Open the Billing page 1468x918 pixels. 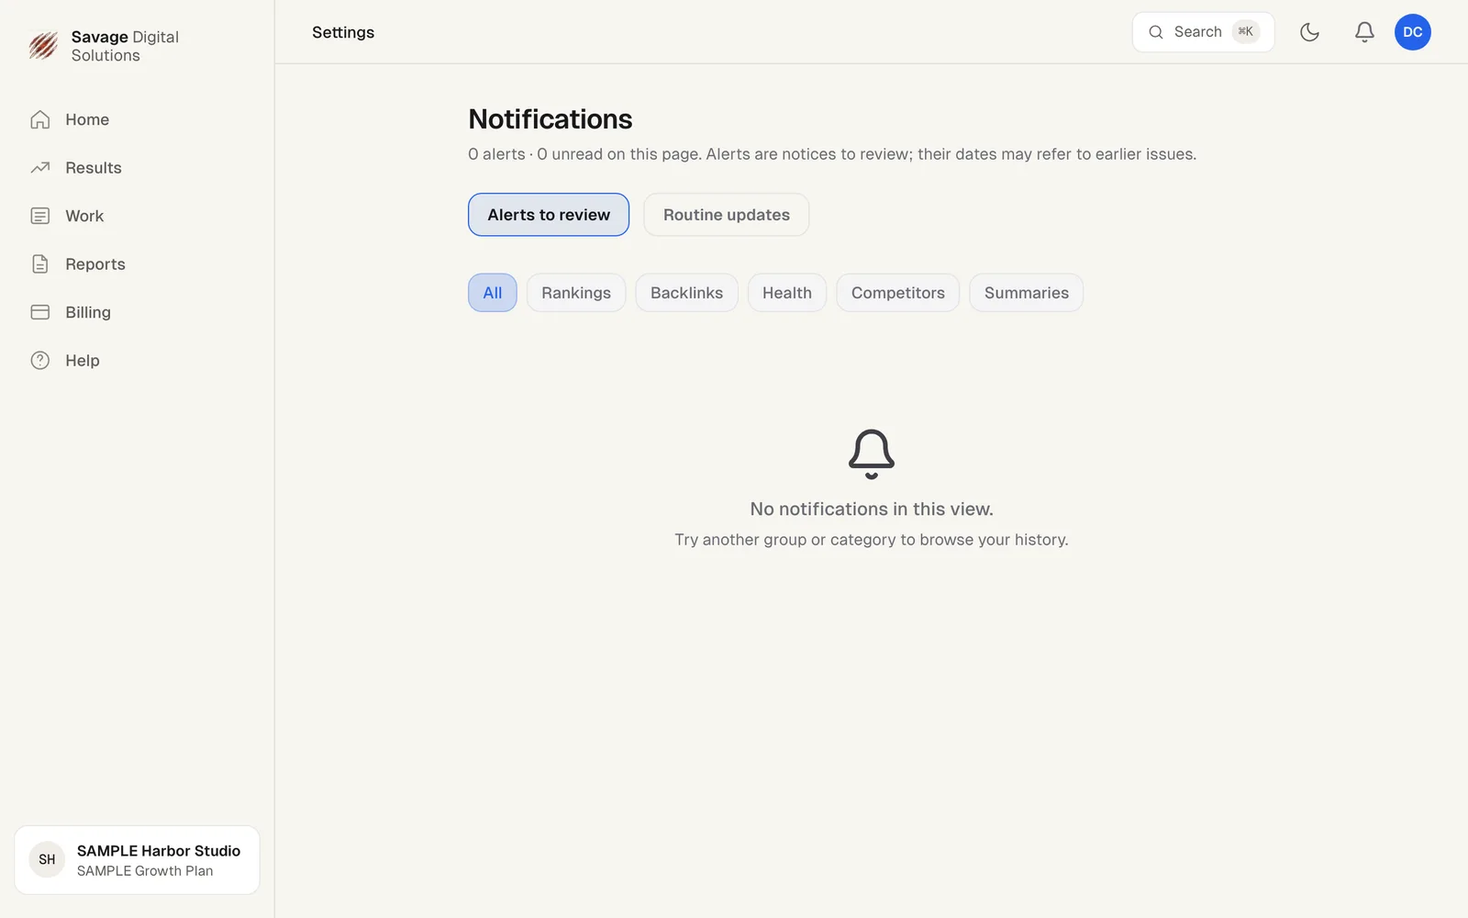coord(138,312)
